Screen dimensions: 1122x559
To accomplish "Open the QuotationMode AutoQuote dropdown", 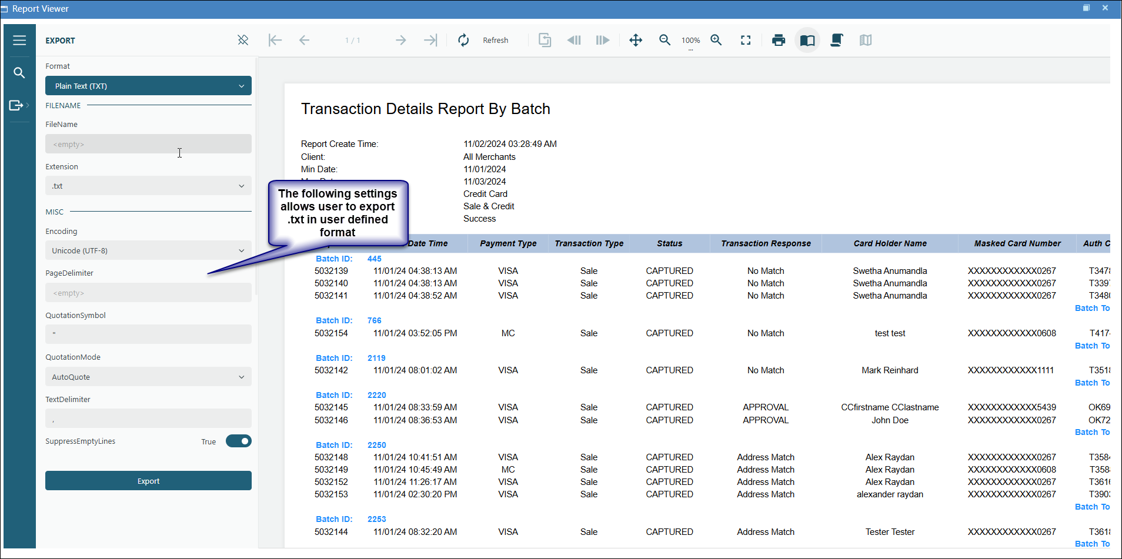I will pyautogui.click(x=148, y=377).
